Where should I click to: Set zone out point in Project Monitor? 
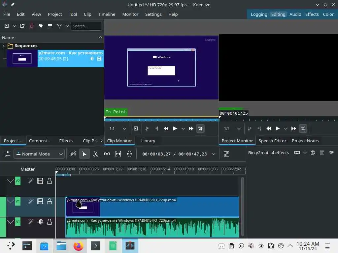click(259, 129)
